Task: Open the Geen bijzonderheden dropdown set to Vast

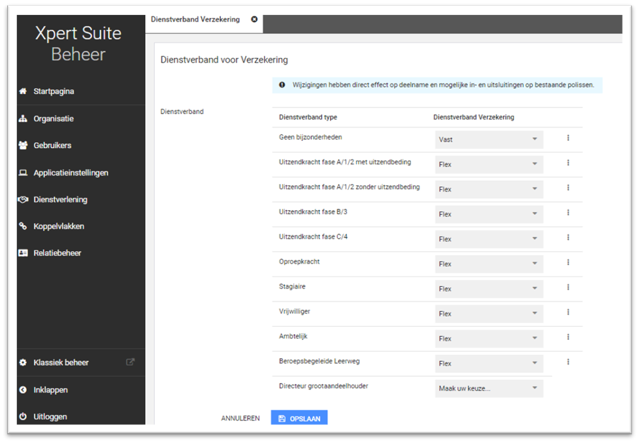Action: 488,140
